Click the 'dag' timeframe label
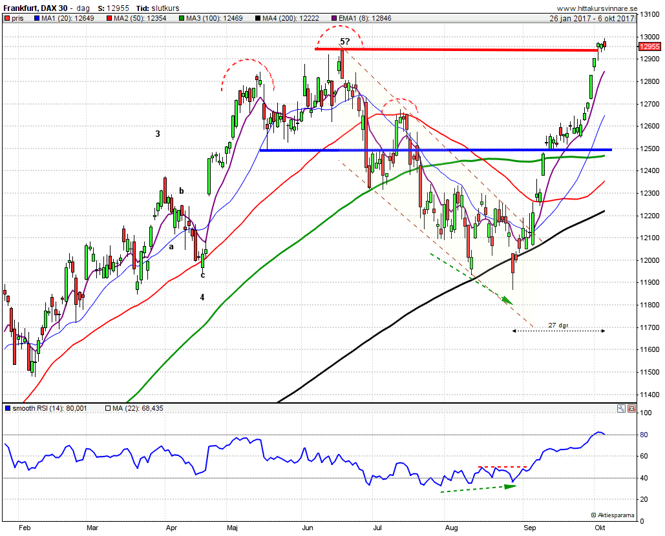665x536 pixels. [x=83, y=8]
